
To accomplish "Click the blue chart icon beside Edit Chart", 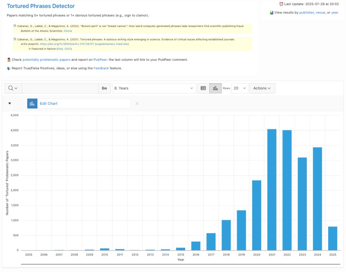I will 32,103.
